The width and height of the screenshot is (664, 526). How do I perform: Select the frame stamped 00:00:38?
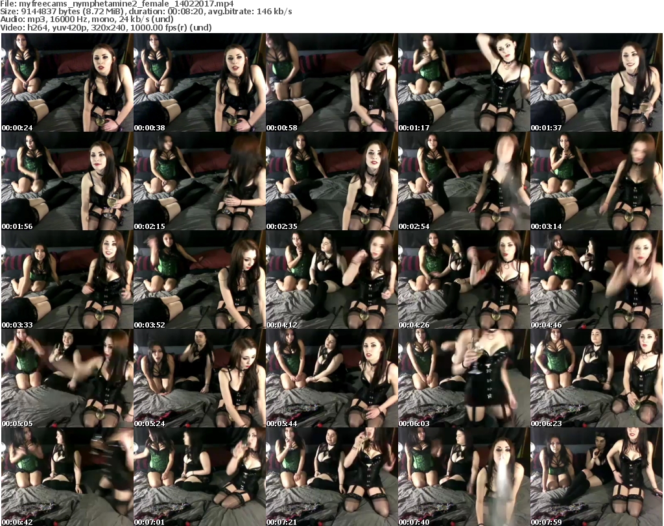(x=200, y=82)
